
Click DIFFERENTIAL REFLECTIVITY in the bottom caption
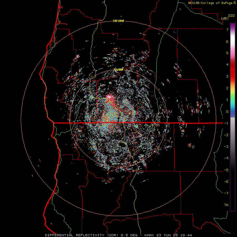75,235
